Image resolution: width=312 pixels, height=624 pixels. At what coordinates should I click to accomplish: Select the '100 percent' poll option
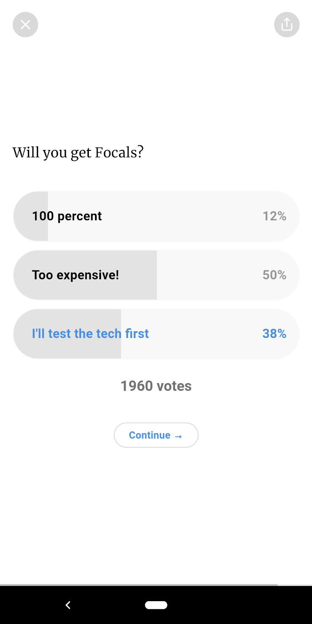(156, 216)
